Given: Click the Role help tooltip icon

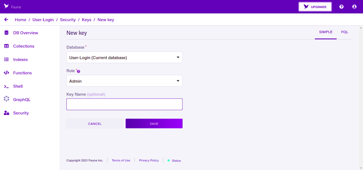Looking at the screenshot, I should coord(78,71).
